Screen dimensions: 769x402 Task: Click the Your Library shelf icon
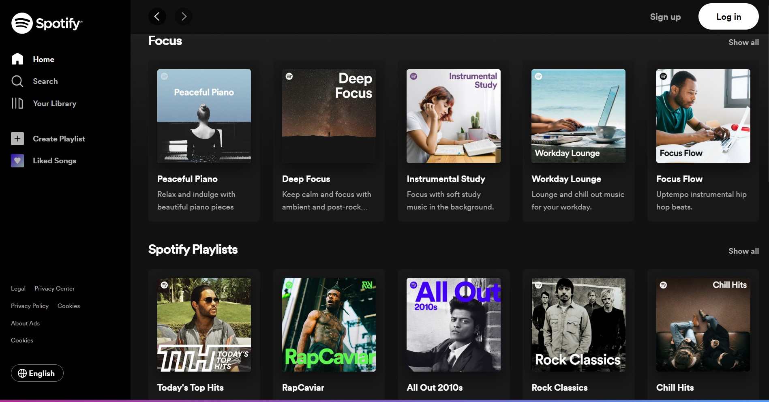[17, 103]
